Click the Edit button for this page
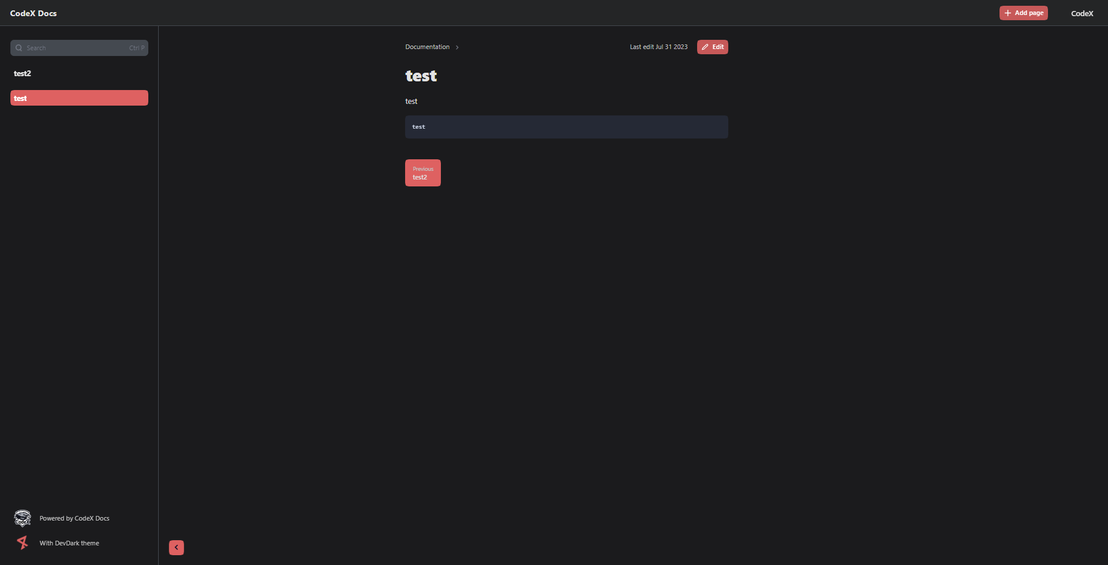Screen dimensions: 1108x565 [x=712, y=47]
